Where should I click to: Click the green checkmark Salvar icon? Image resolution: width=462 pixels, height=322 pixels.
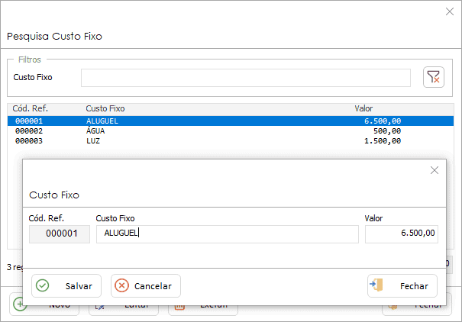[x=43, y=285]
